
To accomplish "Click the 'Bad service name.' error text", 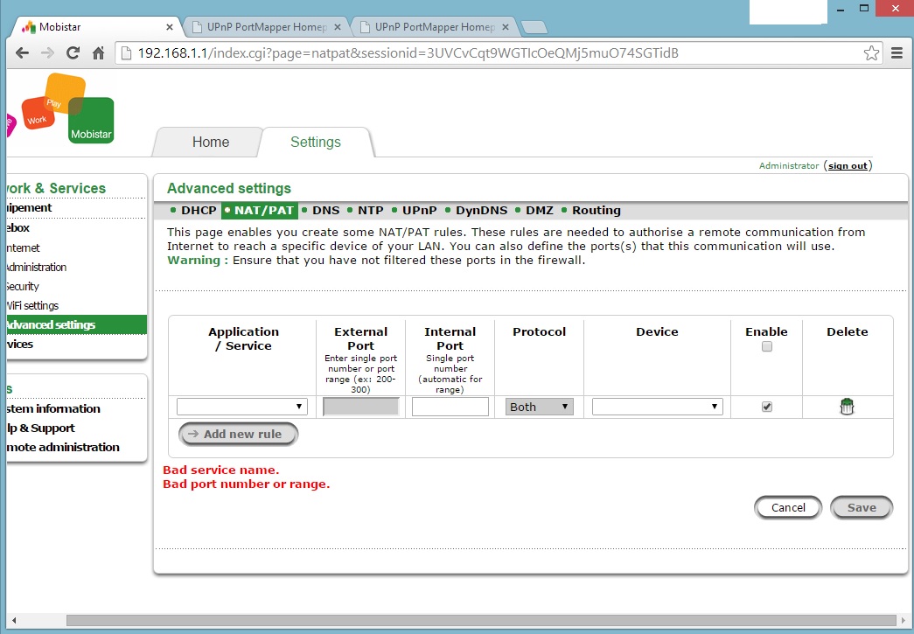I will click(221, 470).
